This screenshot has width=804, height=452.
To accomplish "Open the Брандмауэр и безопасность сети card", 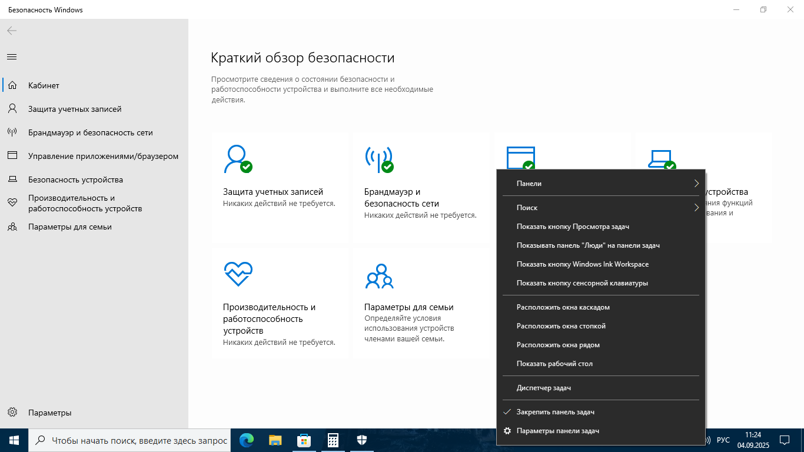I will pos(421,186).
